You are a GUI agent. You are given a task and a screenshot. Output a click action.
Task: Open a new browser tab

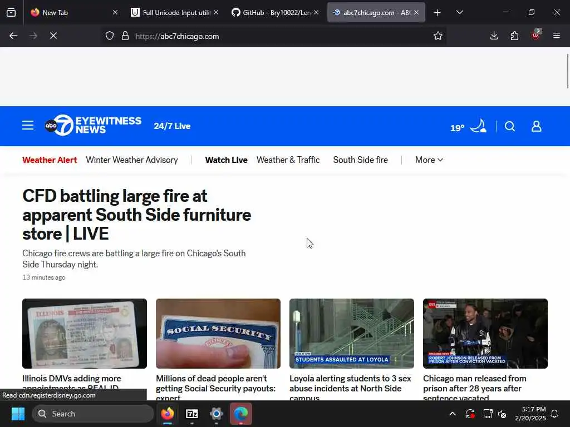(438, 13)
